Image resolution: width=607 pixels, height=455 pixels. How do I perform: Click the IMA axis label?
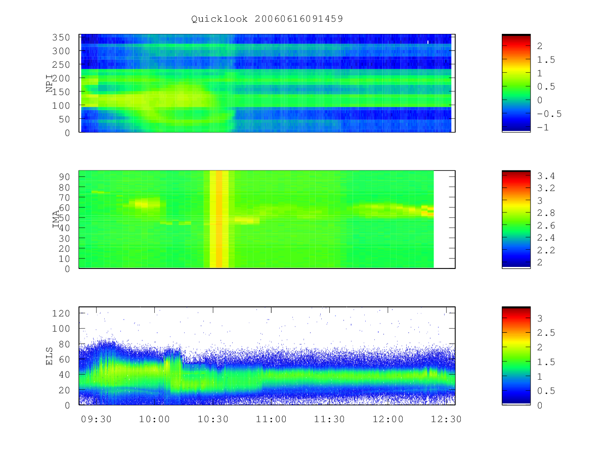pyautogui.click(x=57, y=220)
